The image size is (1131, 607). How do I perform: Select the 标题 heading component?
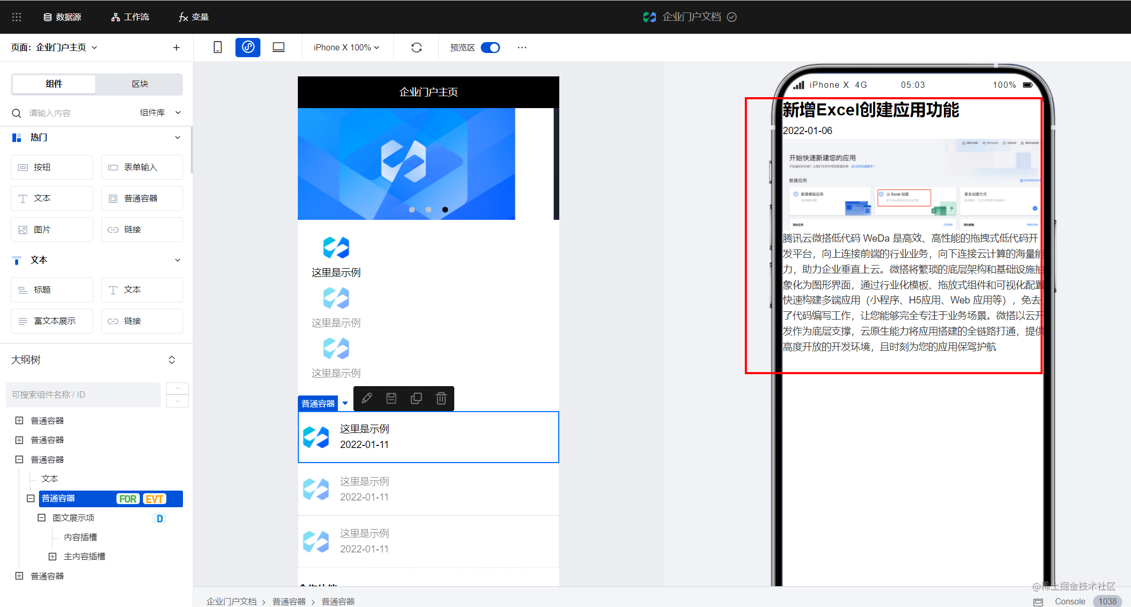[x=52, y=290]
